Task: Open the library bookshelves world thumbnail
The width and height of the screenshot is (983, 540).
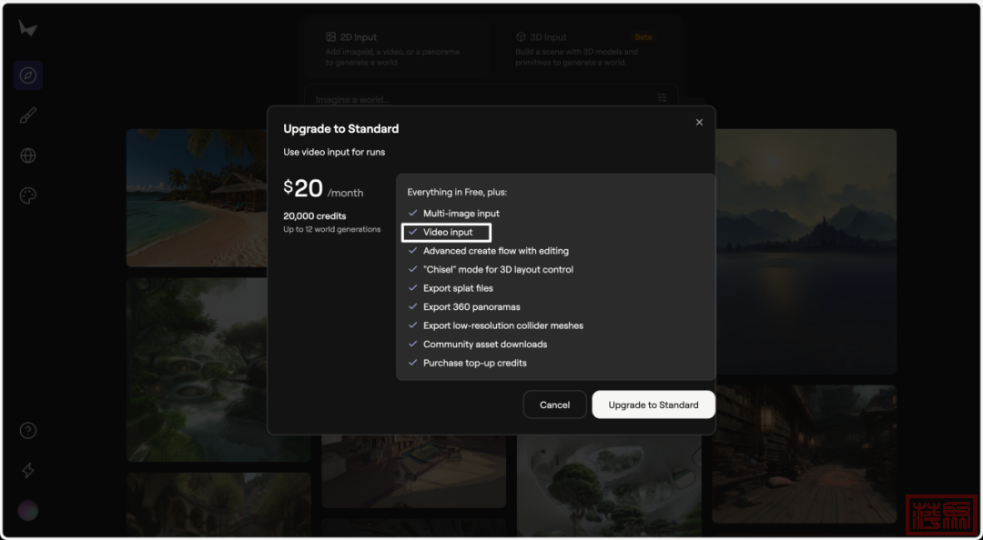Action: coord(804,454)
